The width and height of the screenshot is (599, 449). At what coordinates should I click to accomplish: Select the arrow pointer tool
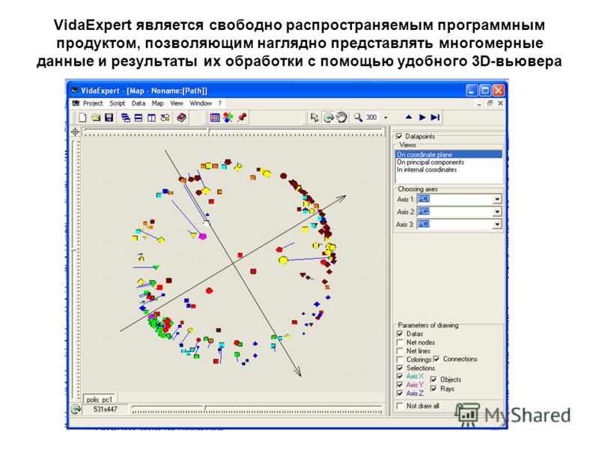[x=315, y=117]
